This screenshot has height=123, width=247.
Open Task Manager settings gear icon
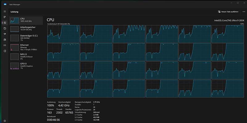coord(5,121)
